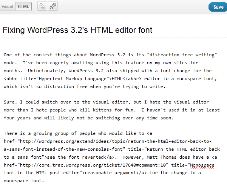Click the line "four years and will likely"
The image size is (227, 187).
point(89,118)
